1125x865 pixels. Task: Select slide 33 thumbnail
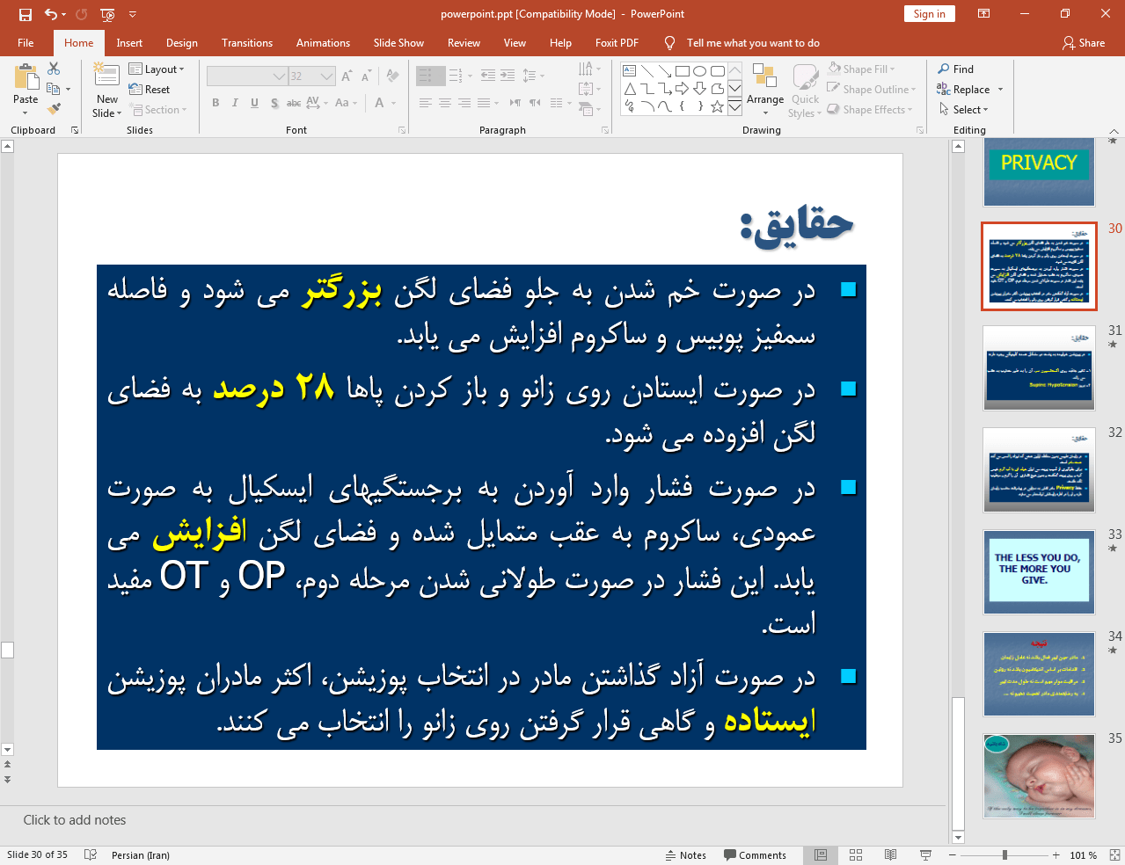click(x=1038, y=571)
